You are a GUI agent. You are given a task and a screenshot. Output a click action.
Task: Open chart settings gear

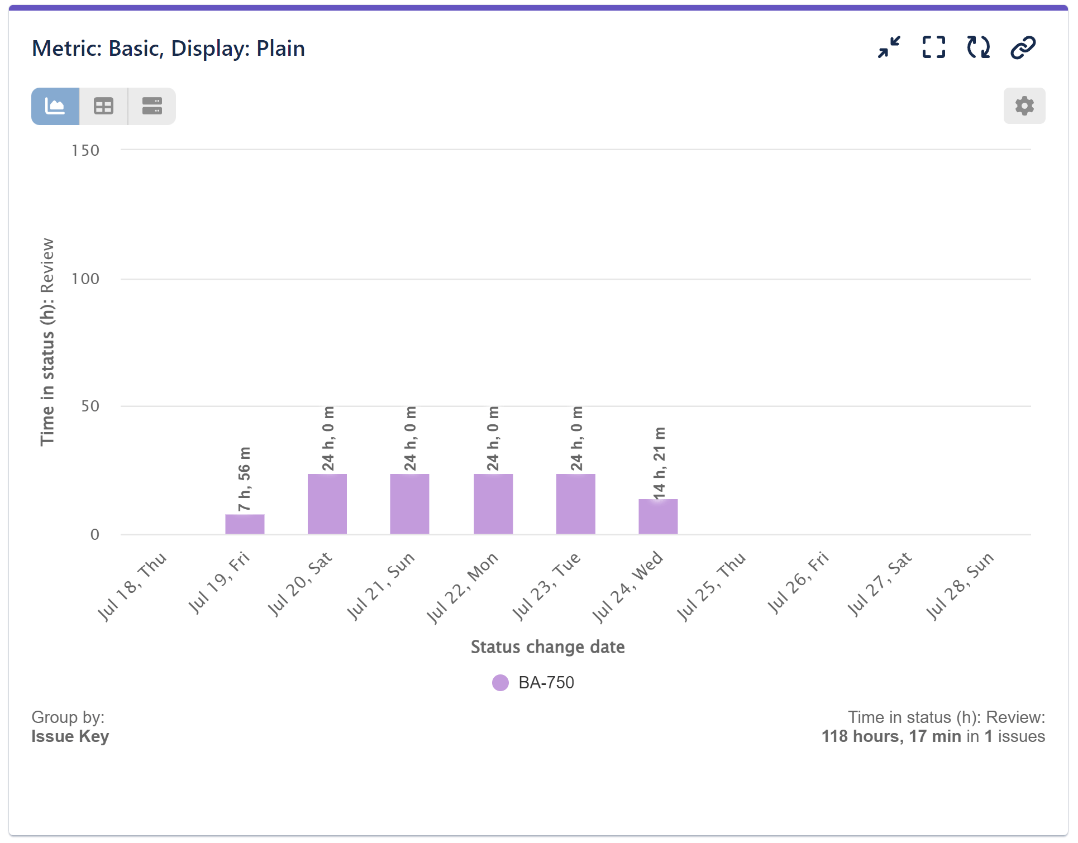coord(1024,106)
